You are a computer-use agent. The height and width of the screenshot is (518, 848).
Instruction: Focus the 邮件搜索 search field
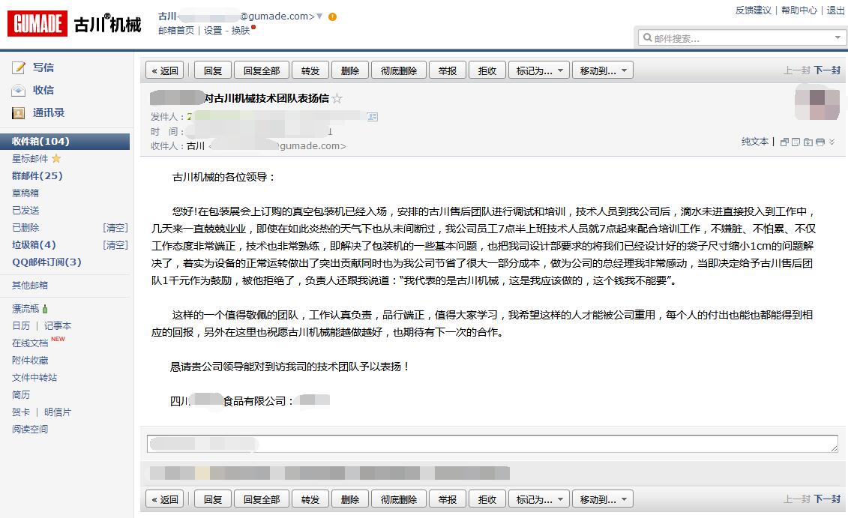pyautogui.click(x=742, y=37)
